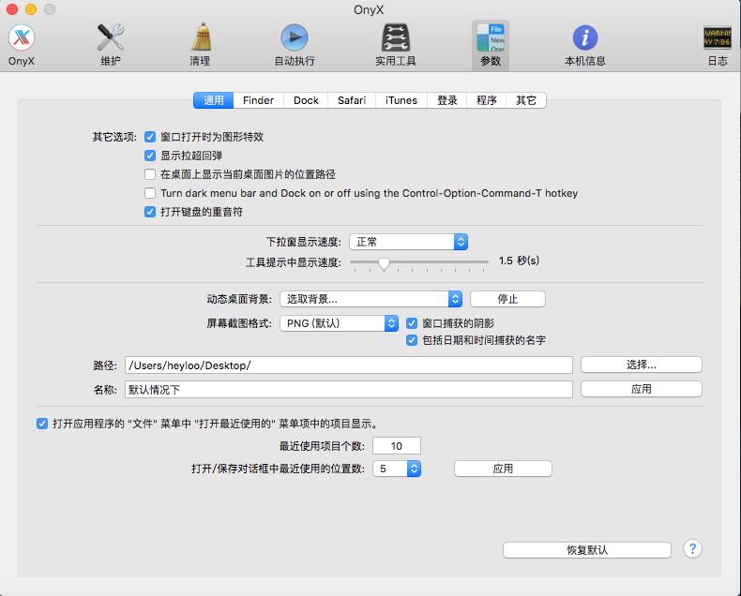
Task: Switch to the Finder tab
Action: point(259,100)
